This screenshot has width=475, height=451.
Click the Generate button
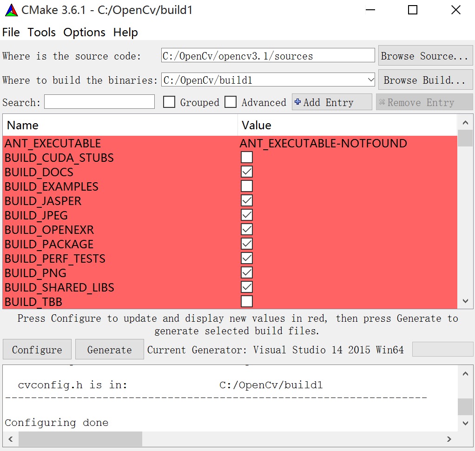109,349
